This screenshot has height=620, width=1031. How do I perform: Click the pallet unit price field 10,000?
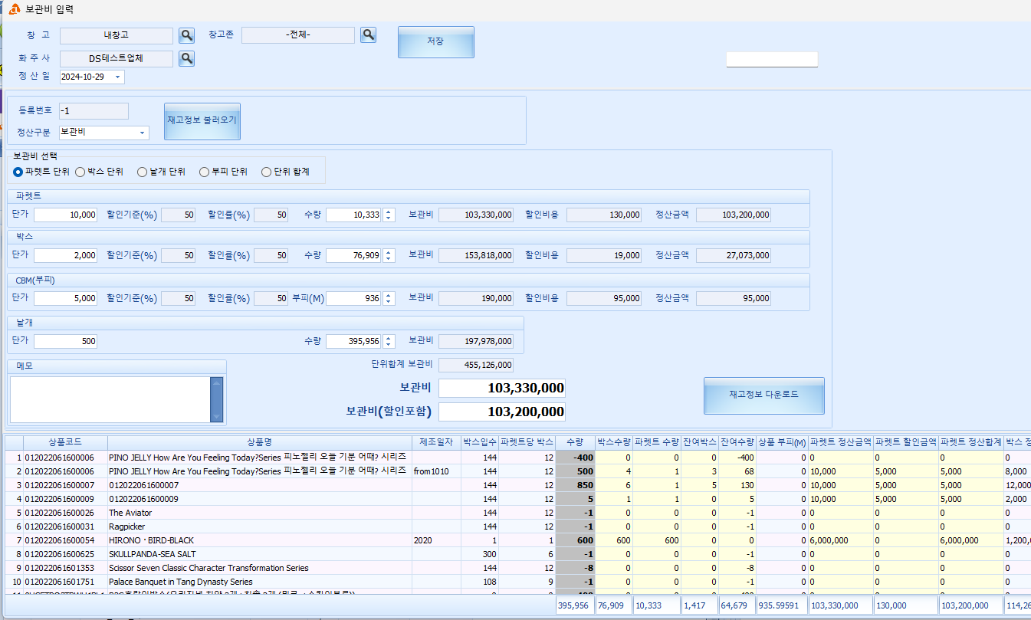[66, 215]
